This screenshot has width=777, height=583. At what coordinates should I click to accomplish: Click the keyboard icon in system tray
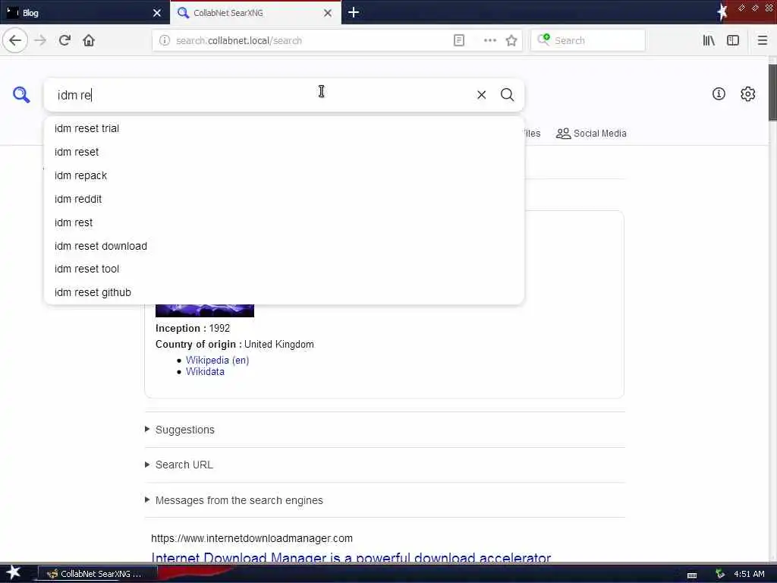tap(692, 575)
